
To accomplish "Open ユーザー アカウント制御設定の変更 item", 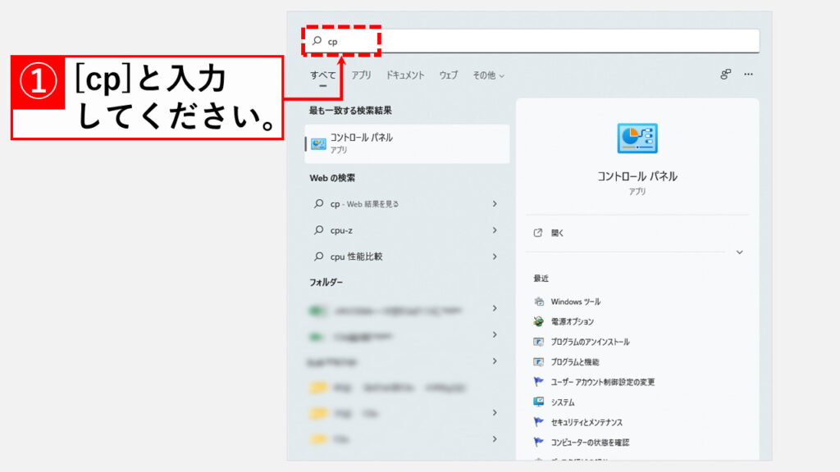I will click(602, 382).
